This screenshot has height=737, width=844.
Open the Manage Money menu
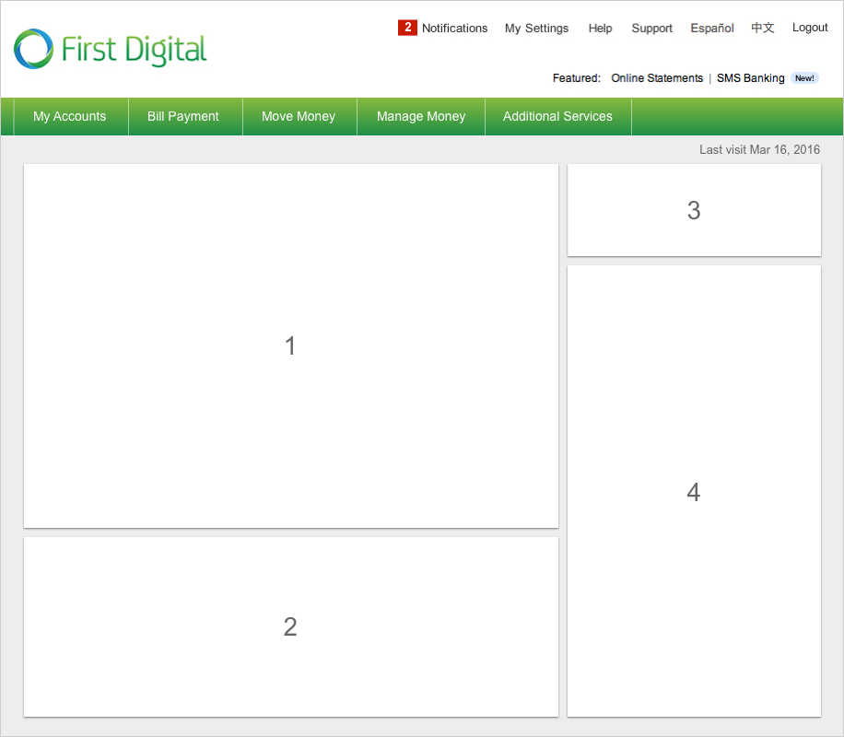coord(421,116)
